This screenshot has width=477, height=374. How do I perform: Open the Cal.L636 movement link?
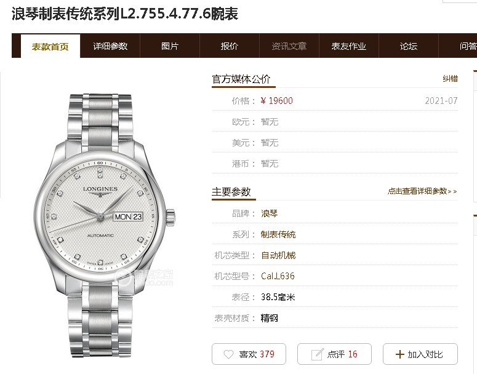[x=278, y=276]
